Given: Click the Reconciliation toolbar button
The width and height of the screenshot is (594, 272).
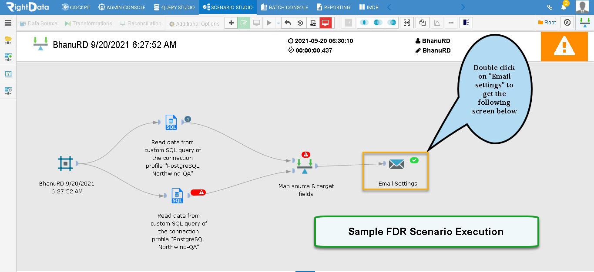Looking at the screenshot, I should [x=141, y=23].
